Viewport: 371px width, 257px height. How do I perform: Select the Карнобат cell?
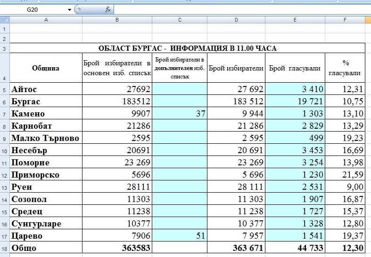coord(46,125)
